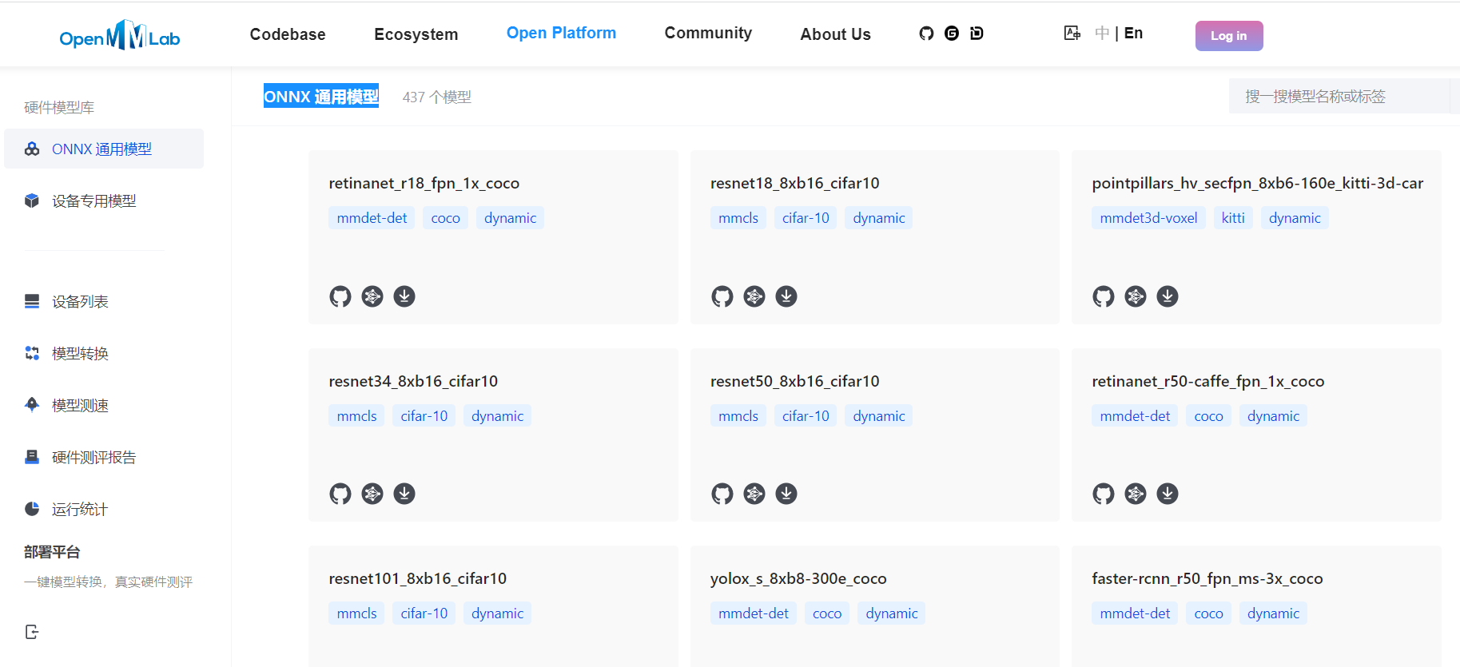Click coco tag on yolox_s_8xb8-300e_coco

pyautogui.click(x=827, y=613)
